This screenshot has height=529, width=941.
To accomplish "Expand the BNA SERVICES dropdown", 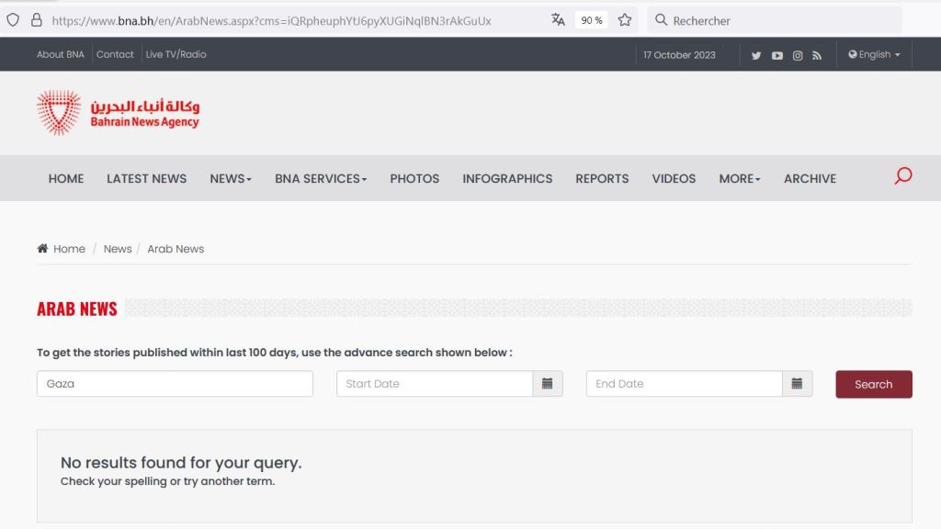I will click(321, 179).
